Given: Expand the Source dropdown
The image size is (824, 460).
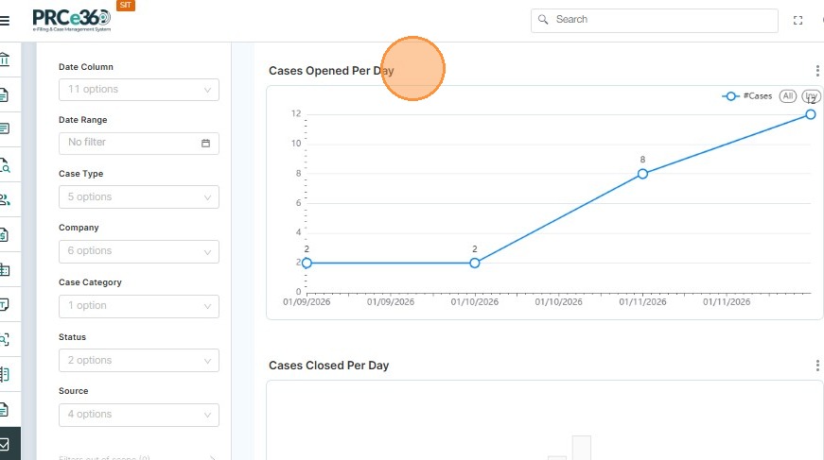Looking at the screenshot, I should point(139,415).
